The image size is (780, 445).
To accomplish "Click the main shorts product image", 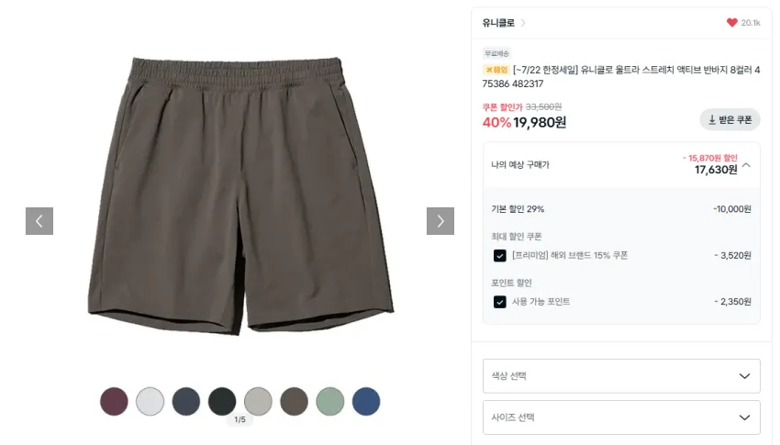I will tap(240, 195).
